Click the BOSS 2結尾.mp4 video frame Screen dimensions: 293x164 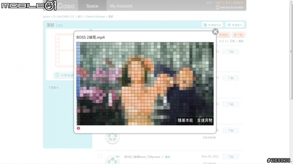click(145, 83)
